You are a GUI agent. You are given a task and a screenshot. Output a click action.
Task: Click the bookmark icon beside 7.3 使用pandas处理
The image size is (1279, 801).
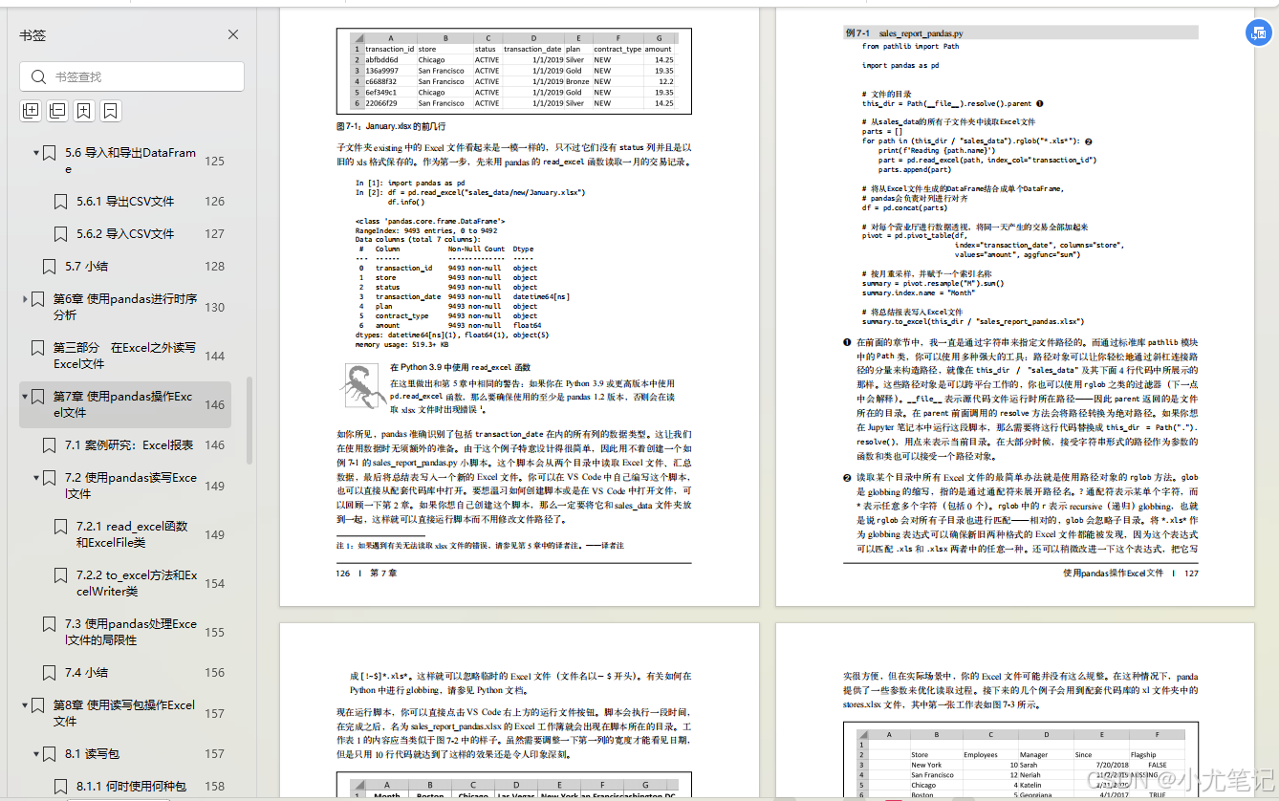(49, 624)
